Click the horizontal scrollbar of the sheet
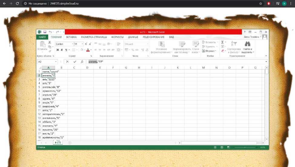Image resolution: width=295 pixels, height=167 pixels. (219, 143)
